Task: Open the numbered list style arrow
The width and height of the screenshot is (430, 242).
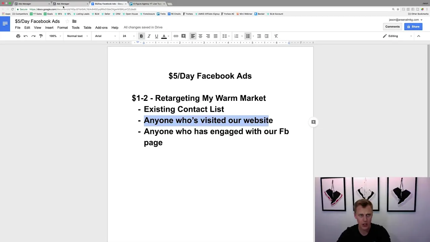Action: click(x=242, y=36)
